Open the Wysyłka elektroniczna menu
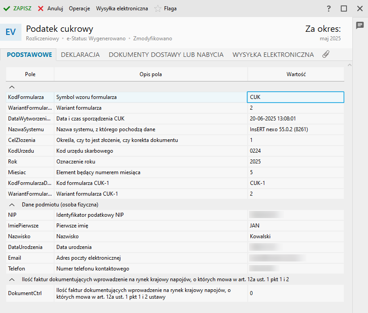368x313 pixels. 122,9
